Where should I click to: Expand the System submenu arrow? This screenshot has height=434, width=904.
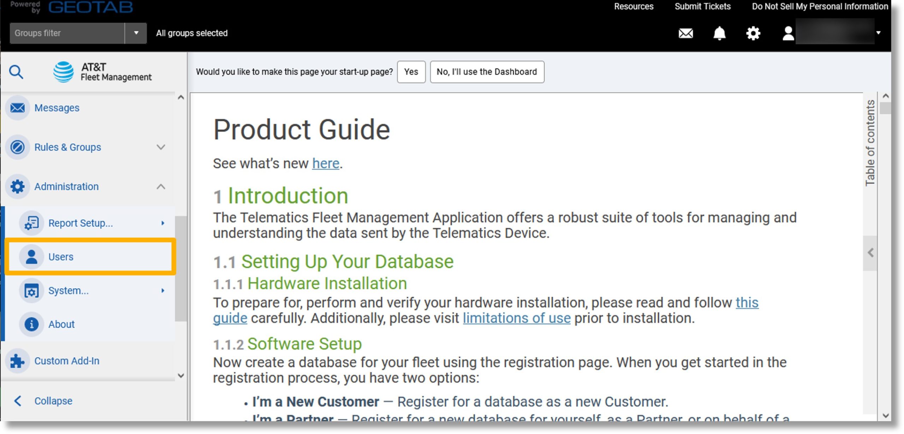(163, 291)
